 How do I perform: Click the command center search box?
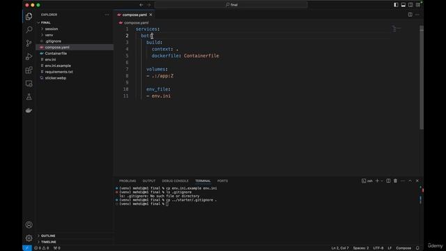coord(231,5)
